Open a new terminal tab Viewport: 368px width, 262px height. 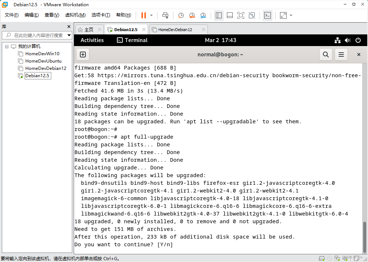tap(82, 54)
